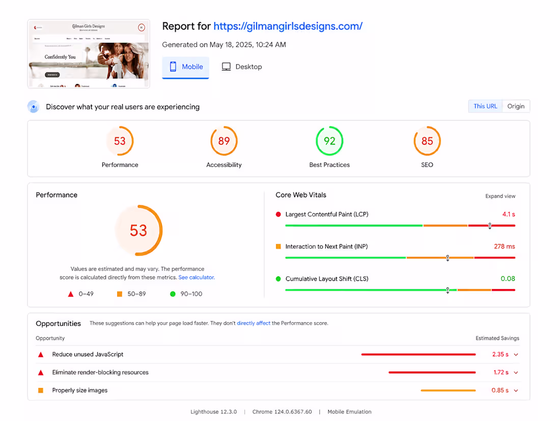Viewport: 560px width, 421px height.
Task: Click the Accessibility category label
Action: coord(224,165)
